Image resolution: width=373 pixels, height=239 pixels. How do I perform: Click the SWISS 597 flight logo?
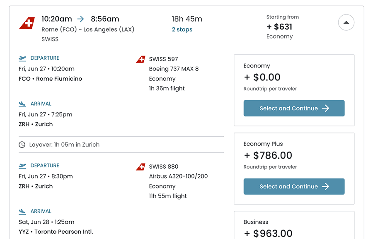(140, 59)
